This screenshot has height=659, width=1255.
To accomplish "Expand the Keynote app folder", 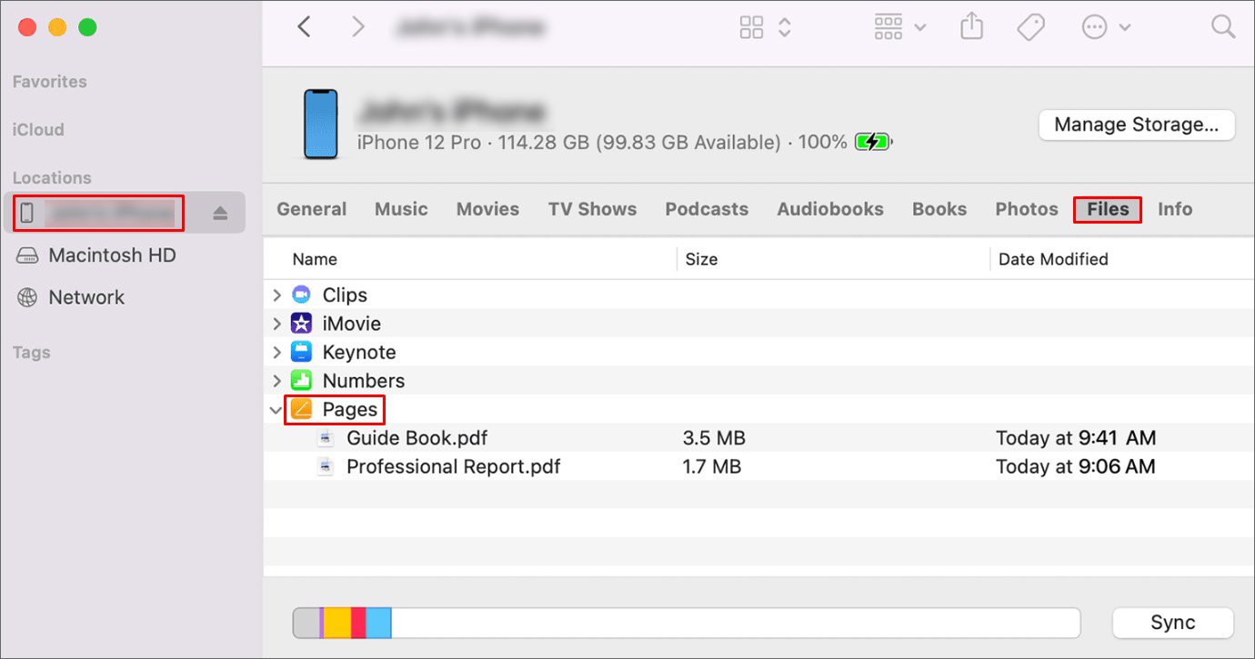I will coord(277,352).
